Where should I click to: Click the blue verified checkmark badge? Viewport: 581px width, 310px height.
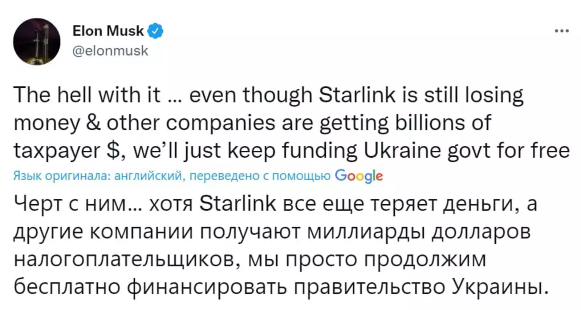[155, 31]
